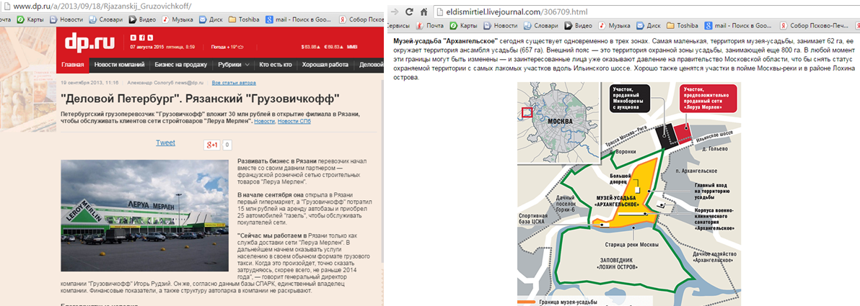Click the Reload button in the LiveJournal browser window
The width and height of the screenshot is (860, 306).
[409, 12]
